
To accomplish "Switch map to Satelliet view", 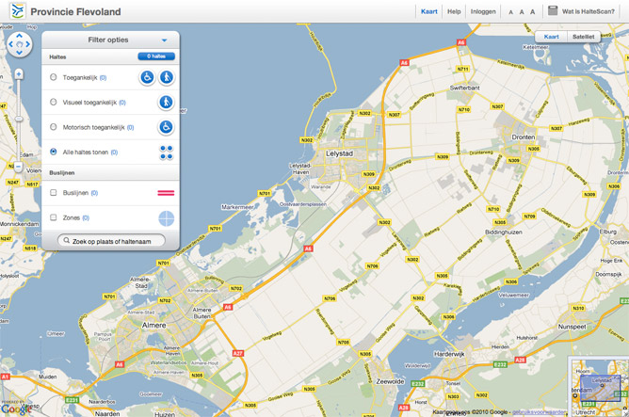I will click(x=584, y=37).
